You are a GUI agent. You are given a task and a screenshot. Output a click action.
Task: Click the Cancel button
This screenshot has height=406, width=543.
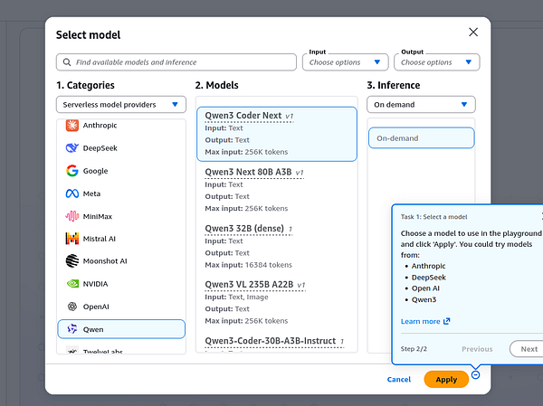click(398, 380)
